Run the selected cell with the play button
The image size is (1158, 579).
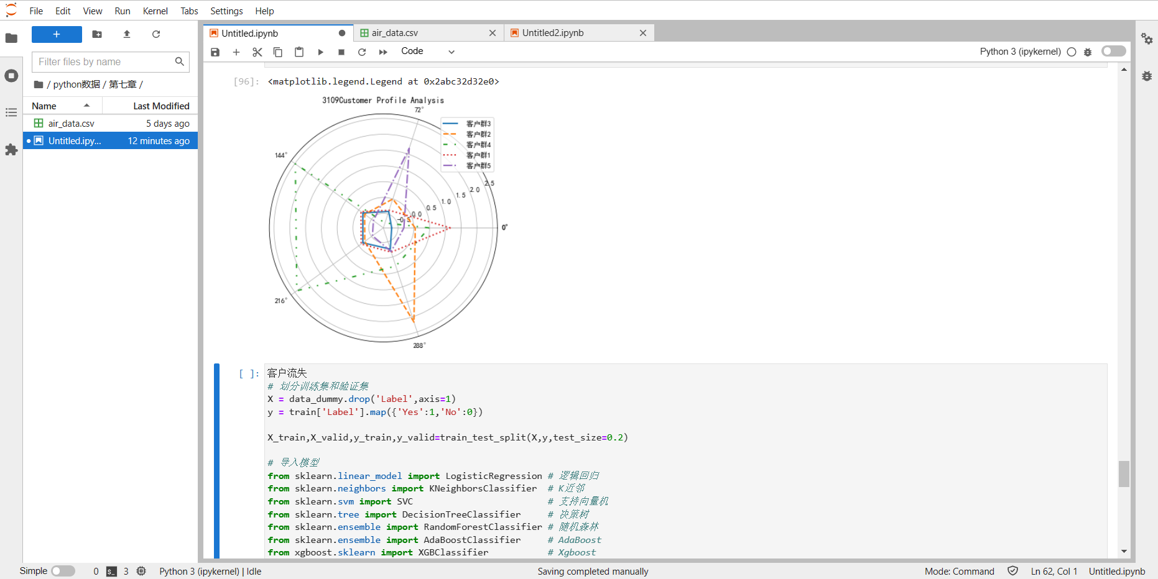320,52
